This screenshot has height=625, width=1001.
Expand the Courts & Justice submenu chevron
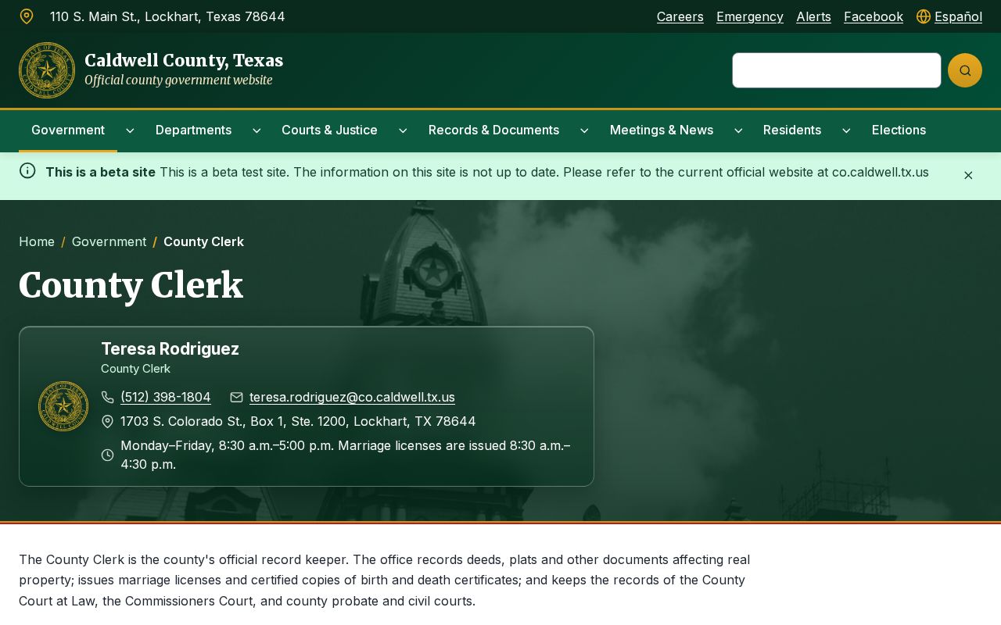[403, 130]
